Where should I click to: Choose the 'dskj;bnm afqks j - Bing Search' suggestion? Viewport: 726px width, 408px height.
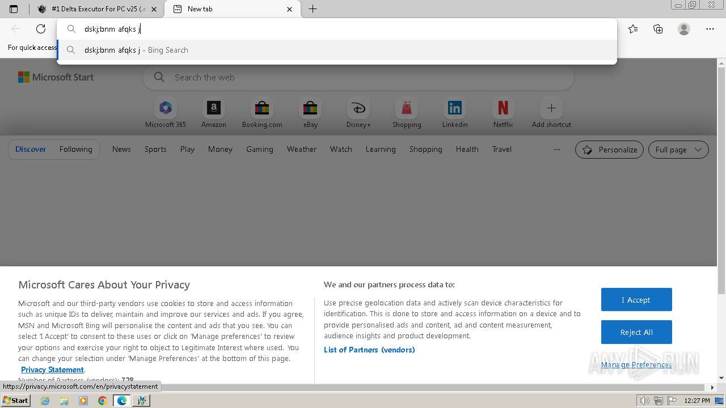pyautogui.click(x=337, y=50)
